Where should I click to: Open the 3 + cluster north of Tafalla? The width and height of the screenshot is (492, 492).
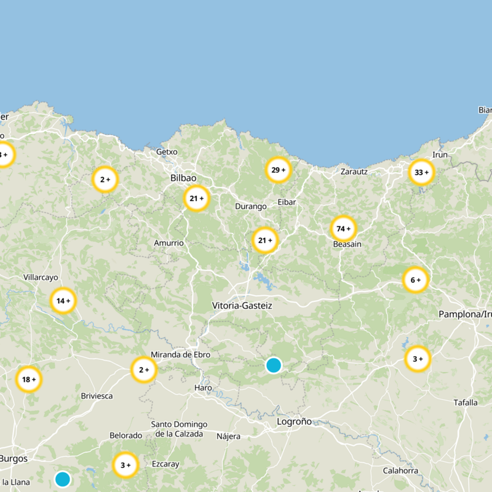click(x=418, y=359)
